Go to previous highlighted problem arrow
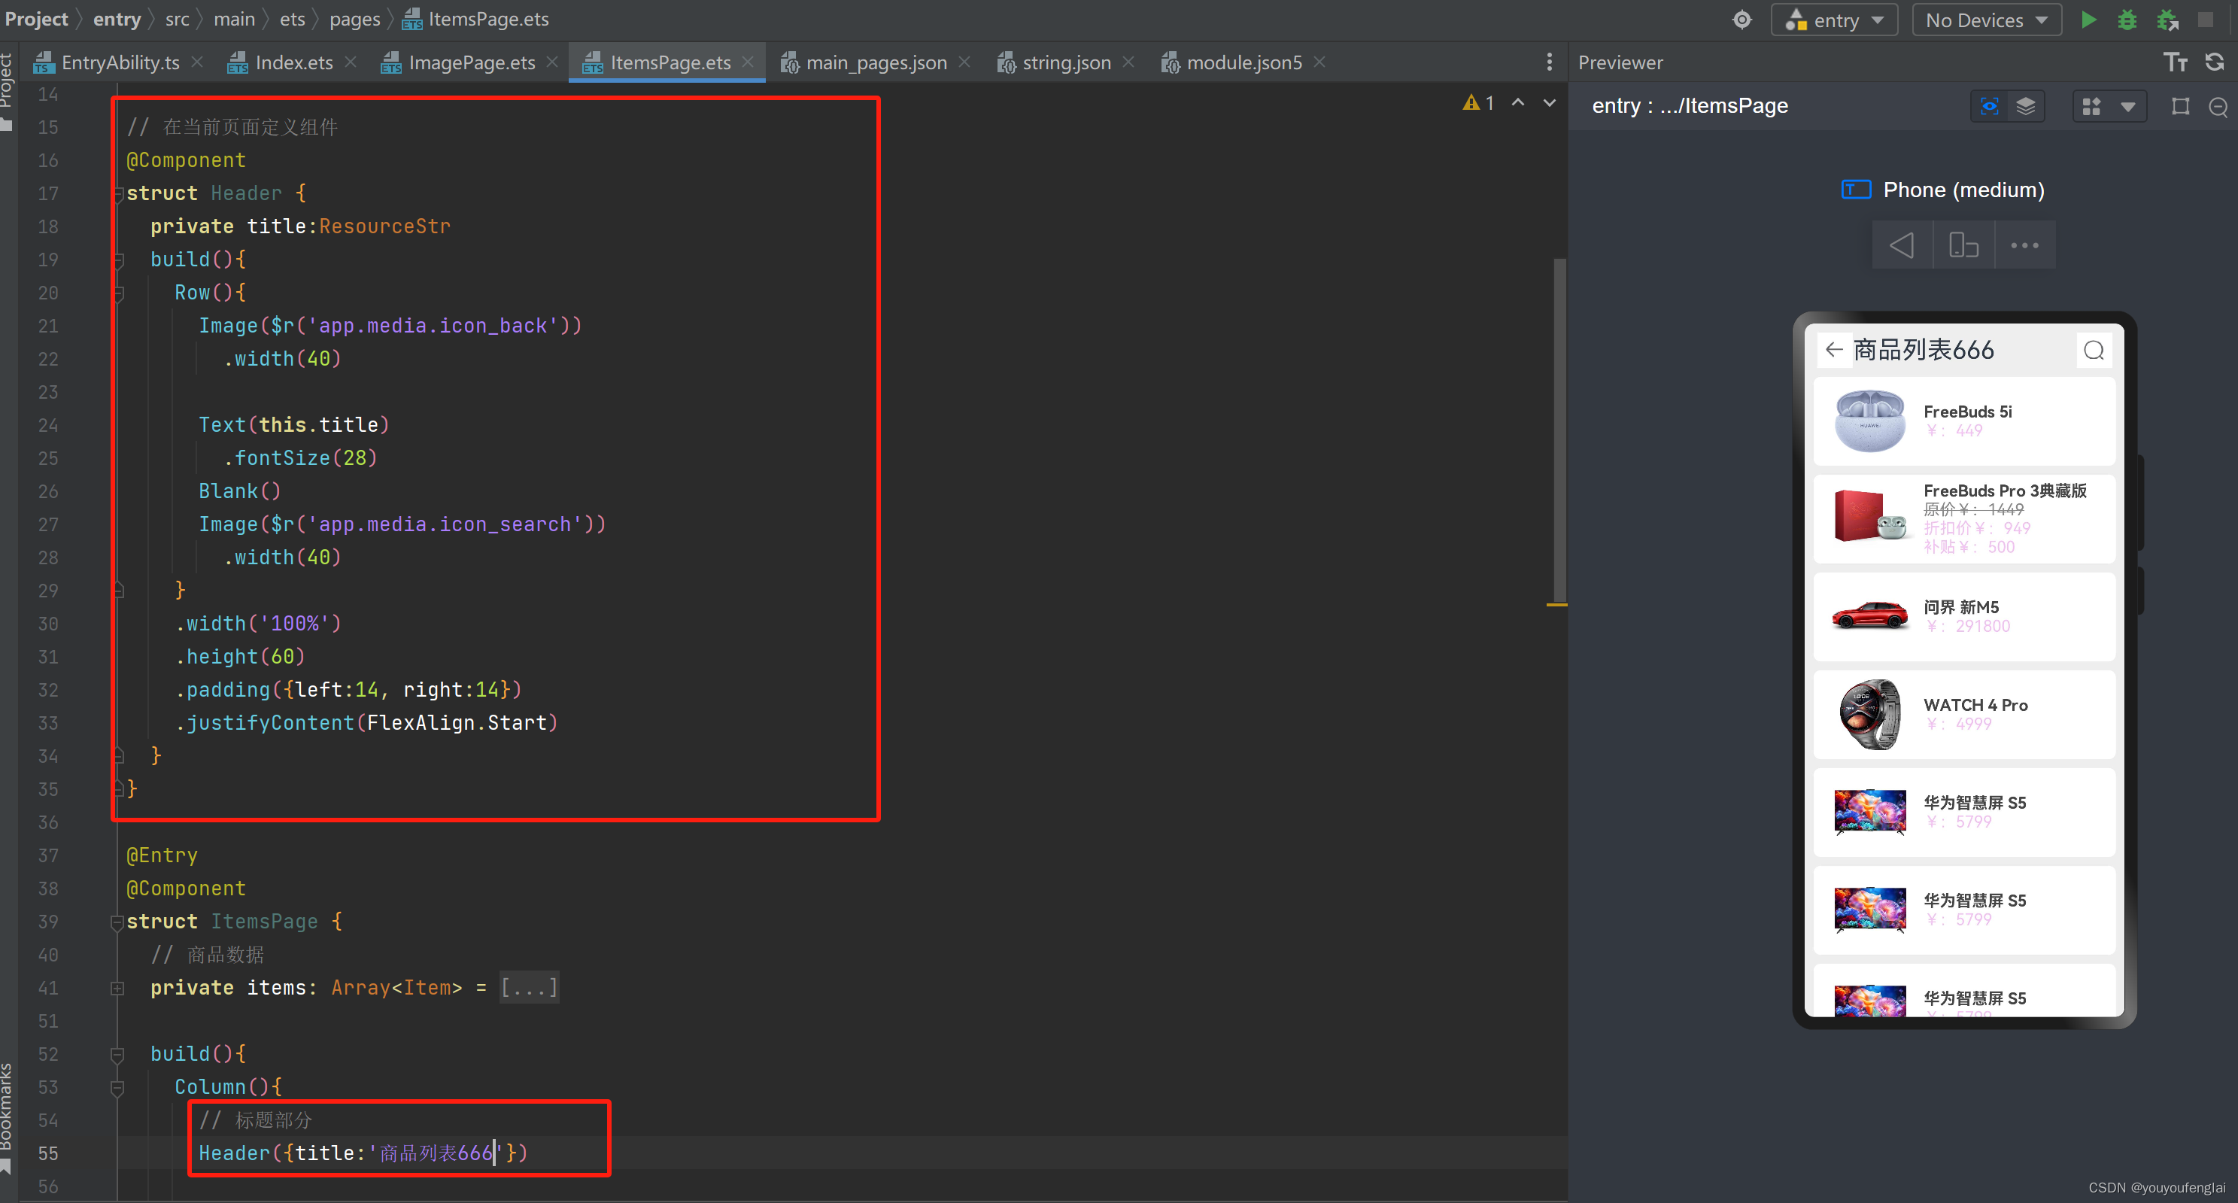Viewport: 2238px width, 1203px height. tap(1518, 102)
